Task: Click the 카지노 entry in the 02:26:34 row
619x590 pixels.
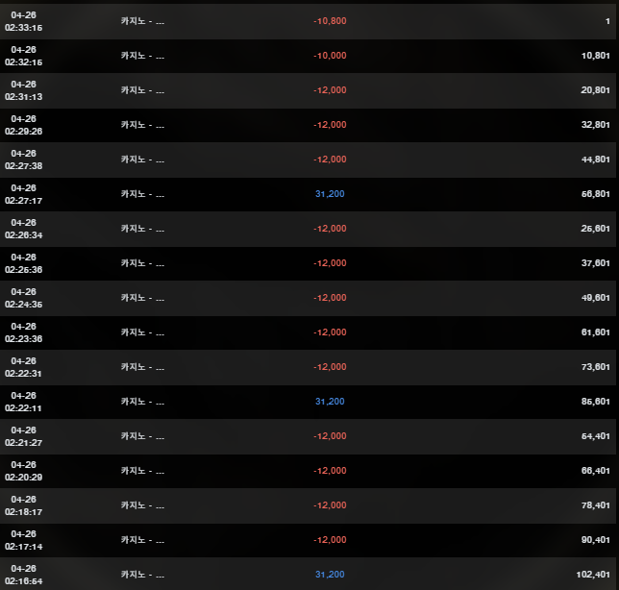Action: 142,229
